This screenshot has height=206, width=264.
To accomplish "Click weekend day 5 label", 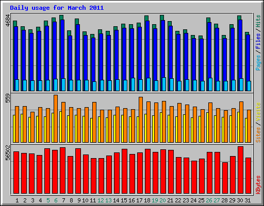I will point(48,200).
